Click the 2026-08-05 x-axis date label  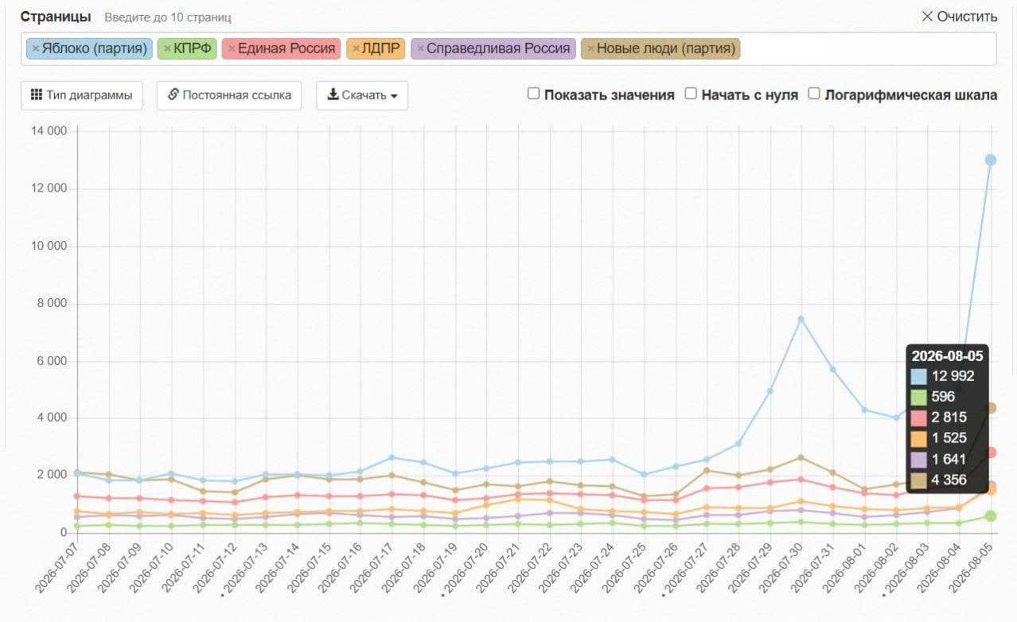972,570
